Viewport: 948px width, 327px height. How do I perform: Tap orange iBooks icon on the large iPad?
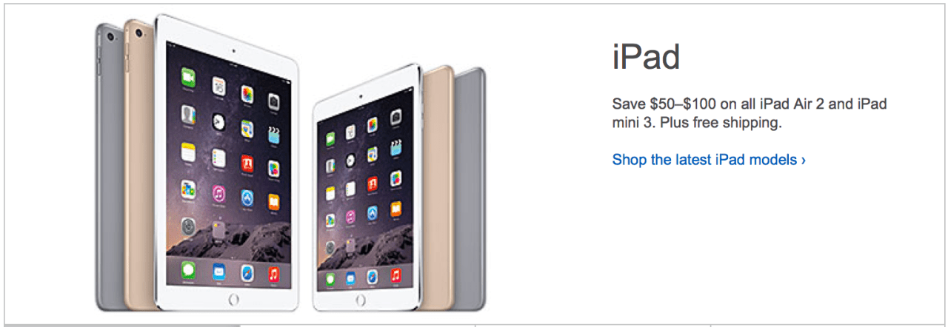tap(273, 201)
